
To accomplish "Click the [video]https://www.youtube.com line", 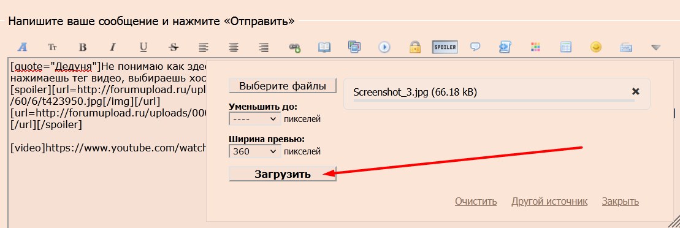I will pos(107,148).
